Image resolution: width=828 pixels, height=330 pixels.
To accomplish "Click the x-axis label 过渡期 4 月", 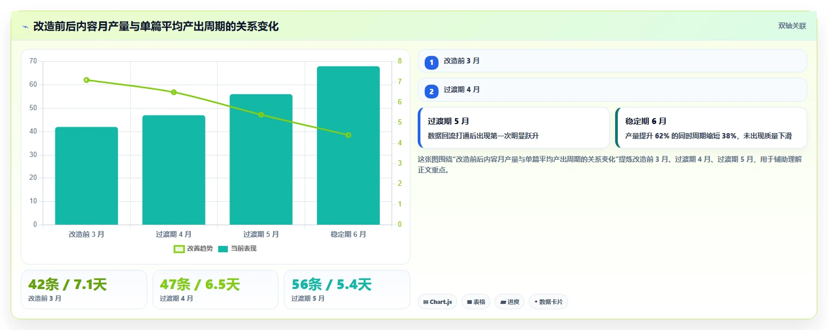I will pos(173,234).
